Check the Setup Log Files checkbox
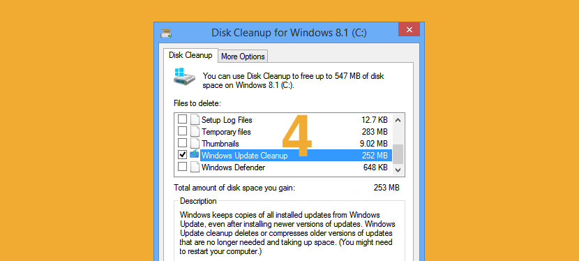Viewport: 579px width, 261px height. [x=182, y=119]
